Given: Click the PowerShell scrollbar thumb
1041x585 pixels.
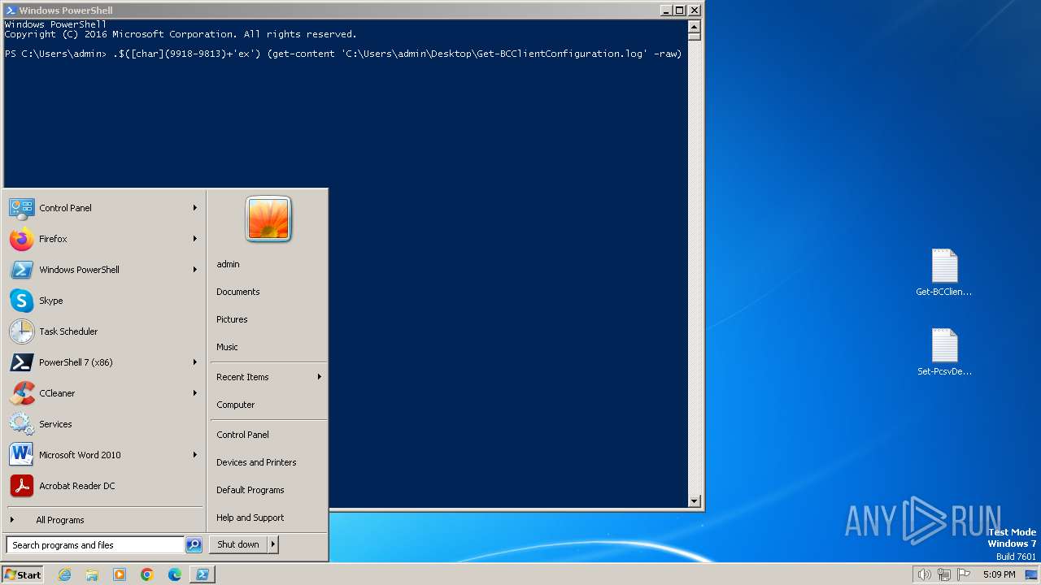Looking at the screenshot, I should click(695, 36).
